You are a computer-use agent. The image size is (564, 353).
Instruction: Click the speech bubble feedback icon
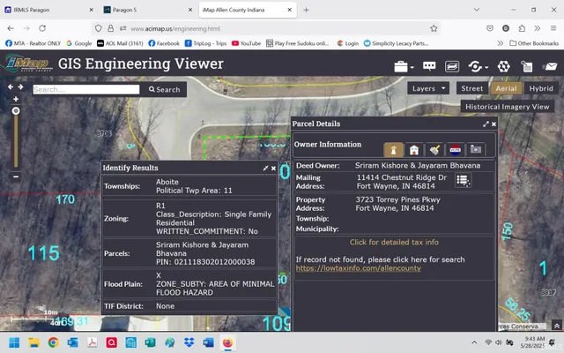click(x=429, y=66)
